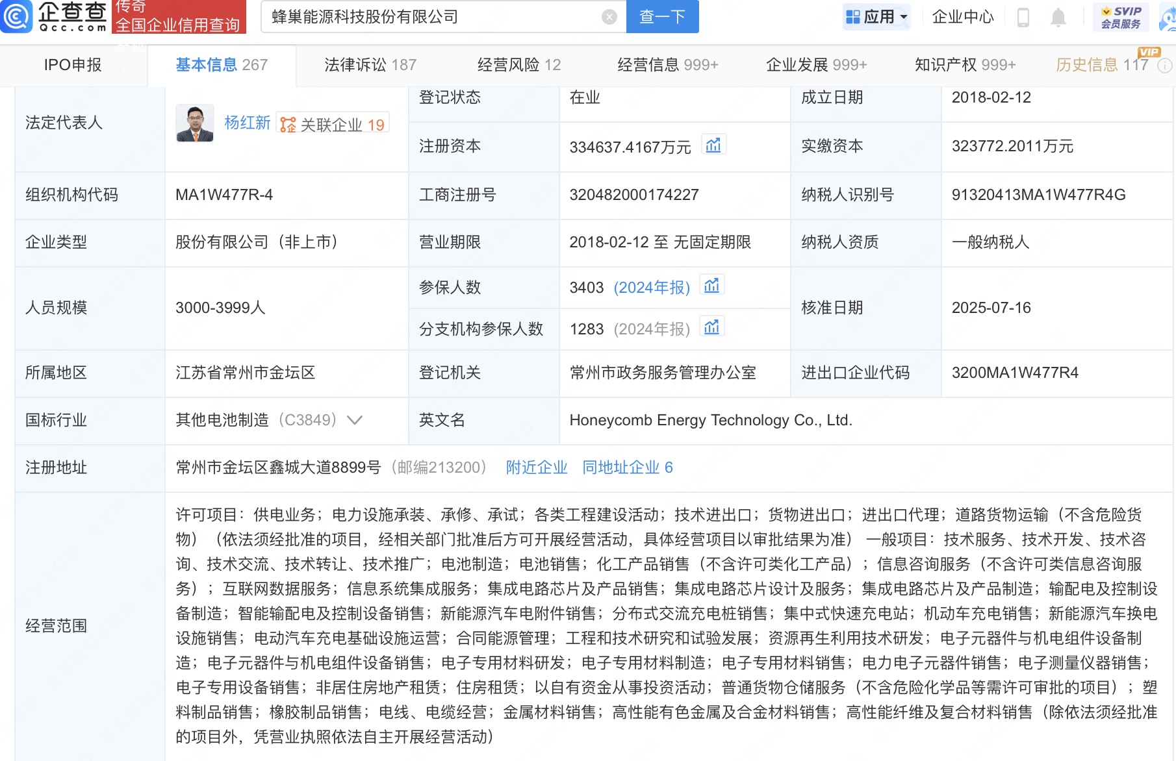This screenshot has height=761, width=1176.
Task: Open the 历史信息 117 VIP tab
Action: pyautogui.click(x=1103, y=65)
